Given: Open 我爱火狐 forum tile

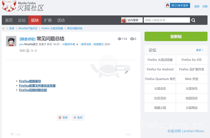Looking at the screenshot, I should pos(160,108).
